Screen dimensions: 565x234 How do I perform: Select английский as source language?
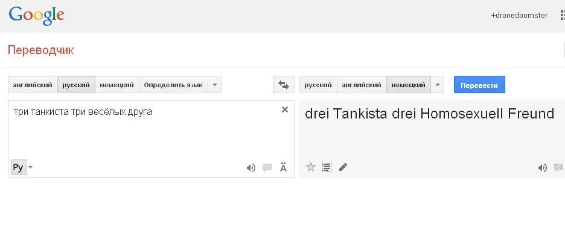coord(33,85)
